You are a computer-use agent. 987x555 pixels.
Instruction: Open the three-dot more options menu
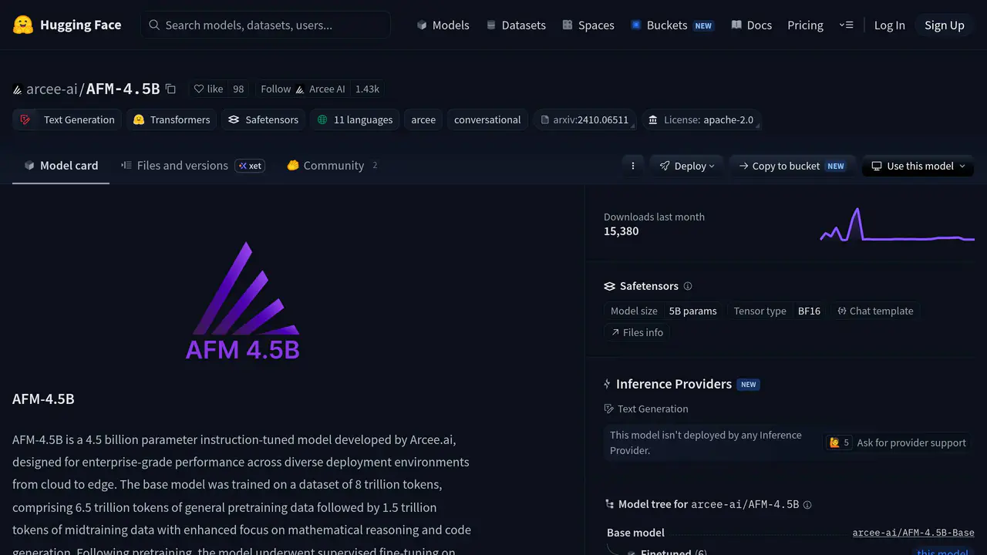pos(633,166)
